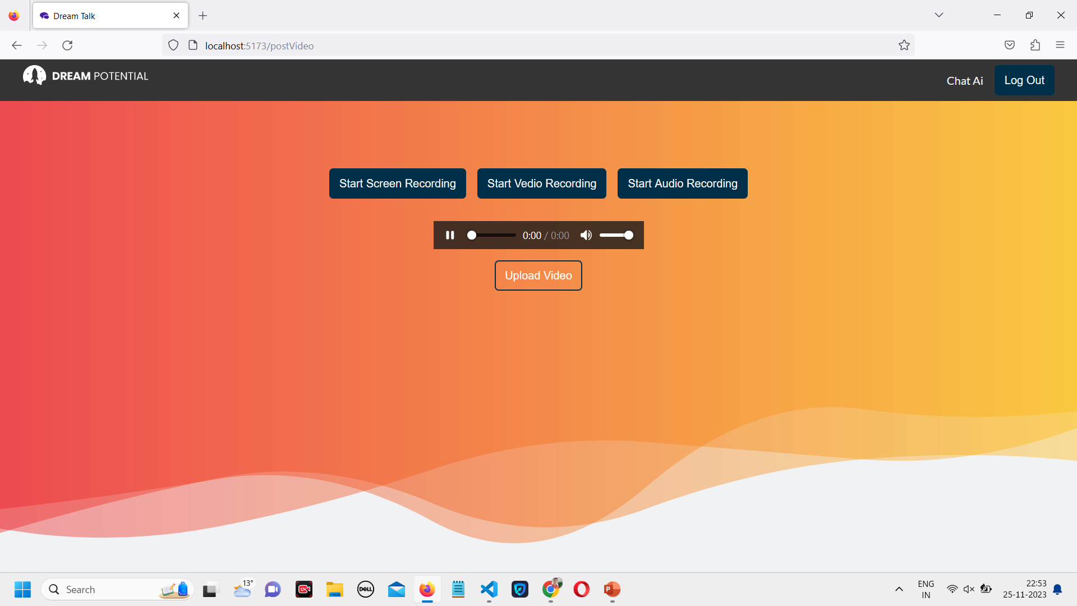Open the Chat Ai link

point(964,81)
